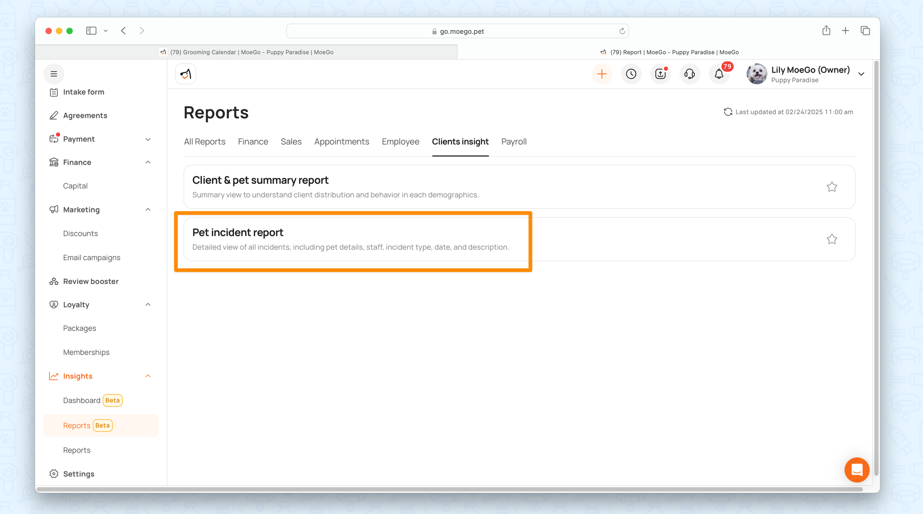The width and height of the screenshot is (923, 514).
Task: Star the Pet incident report
Action: [x=832, y=239]
